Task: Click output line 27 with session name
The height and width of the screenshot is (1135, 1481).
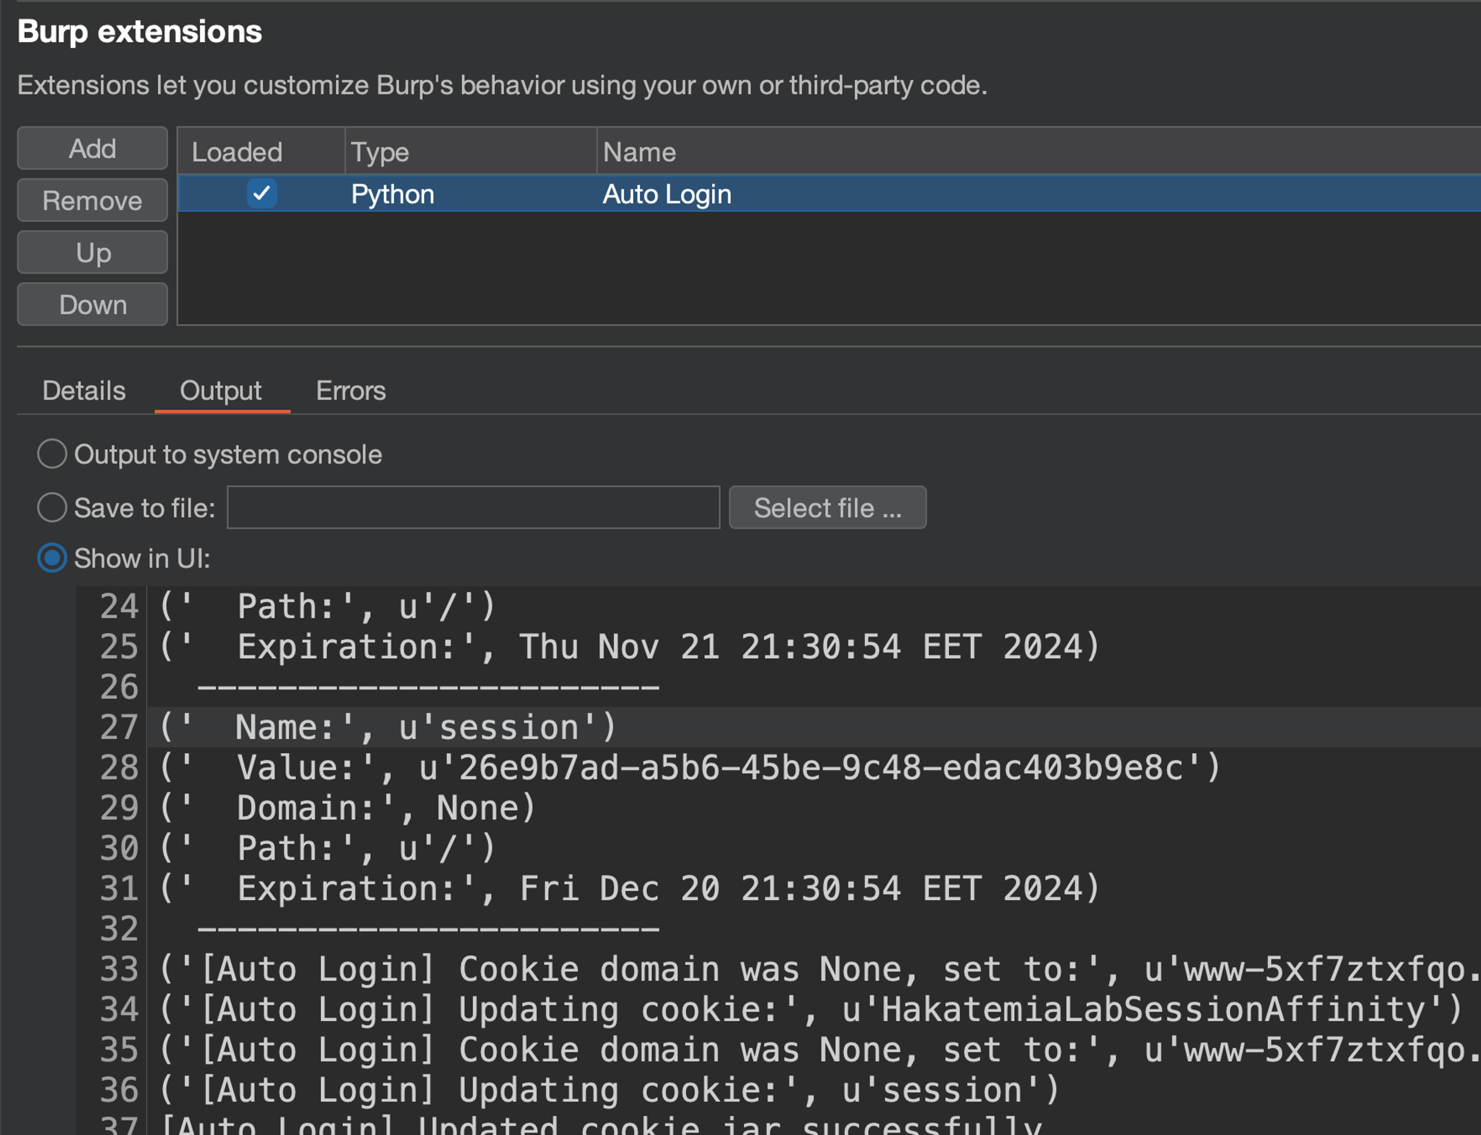Action: [x=389, y=728]
